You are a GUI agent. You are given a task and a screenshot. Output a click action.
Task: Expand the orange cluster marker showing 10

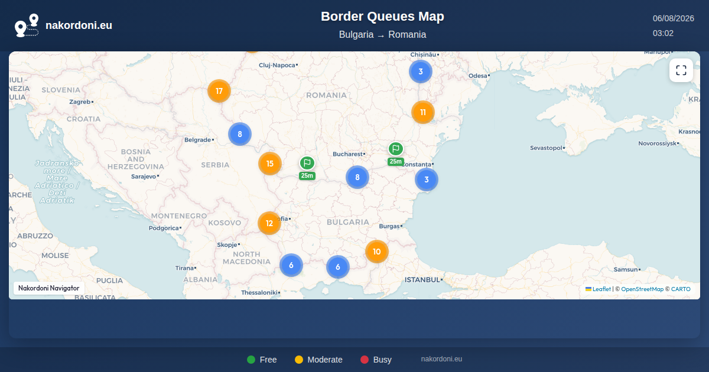pos(377,252)
